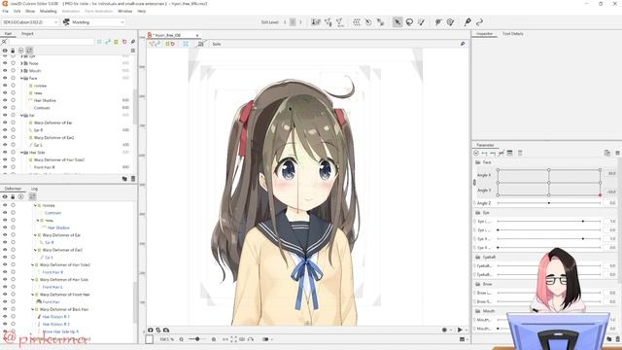The image size is (622, 350).
Task: Collapse the Ear folder
Action: tap(21, 115)
